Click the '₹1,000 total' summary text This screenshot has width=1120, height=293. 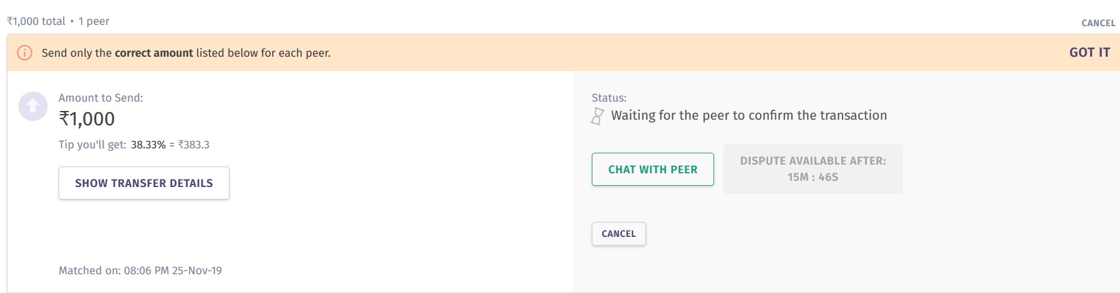[36, 21]
